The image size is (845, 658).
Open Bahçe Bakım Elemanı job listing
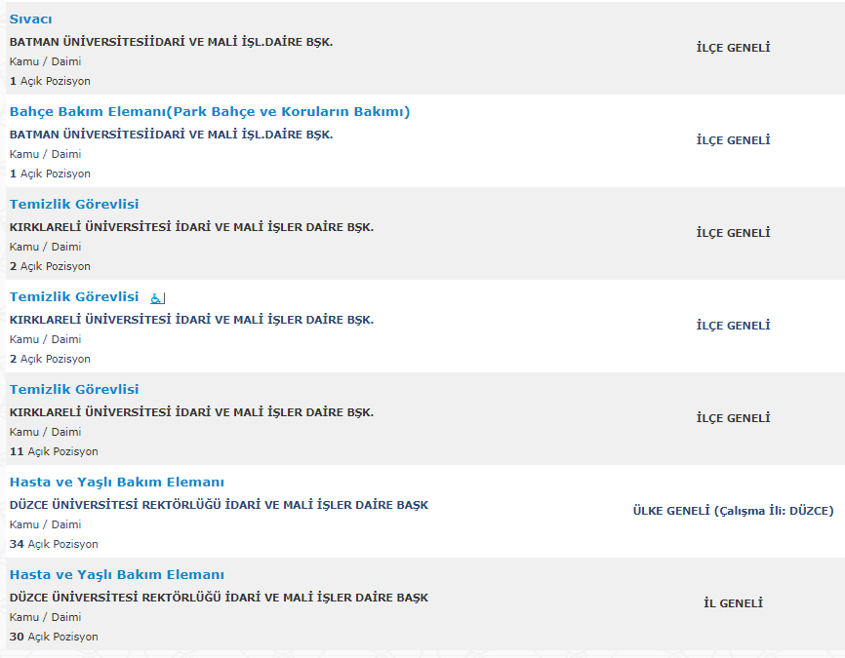click(210, 112)
